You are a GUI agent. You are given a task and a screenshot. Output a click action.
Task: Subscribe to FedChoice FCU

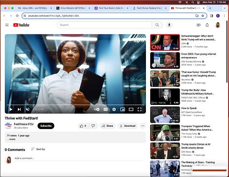[46, 126]
